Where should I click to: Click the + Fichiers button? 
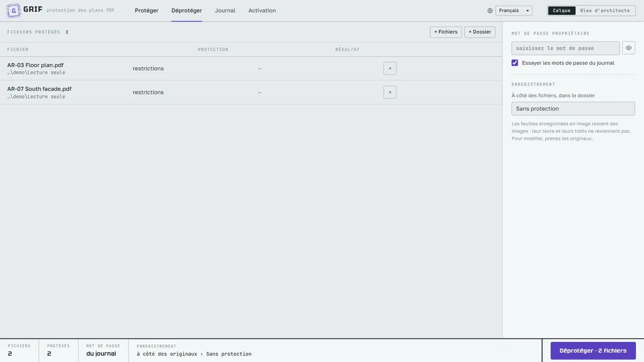coord(446,32)
